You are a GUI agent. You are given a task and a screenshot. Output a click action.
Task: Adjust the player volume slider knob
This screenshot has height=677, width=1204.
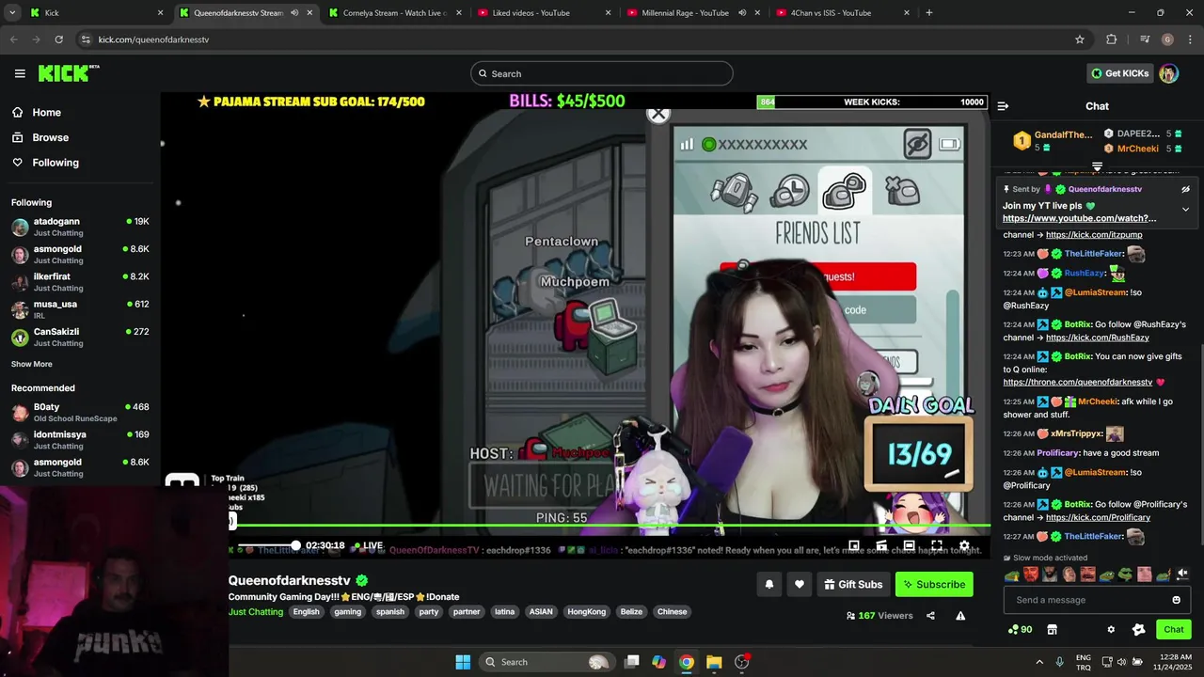[295, 545]
